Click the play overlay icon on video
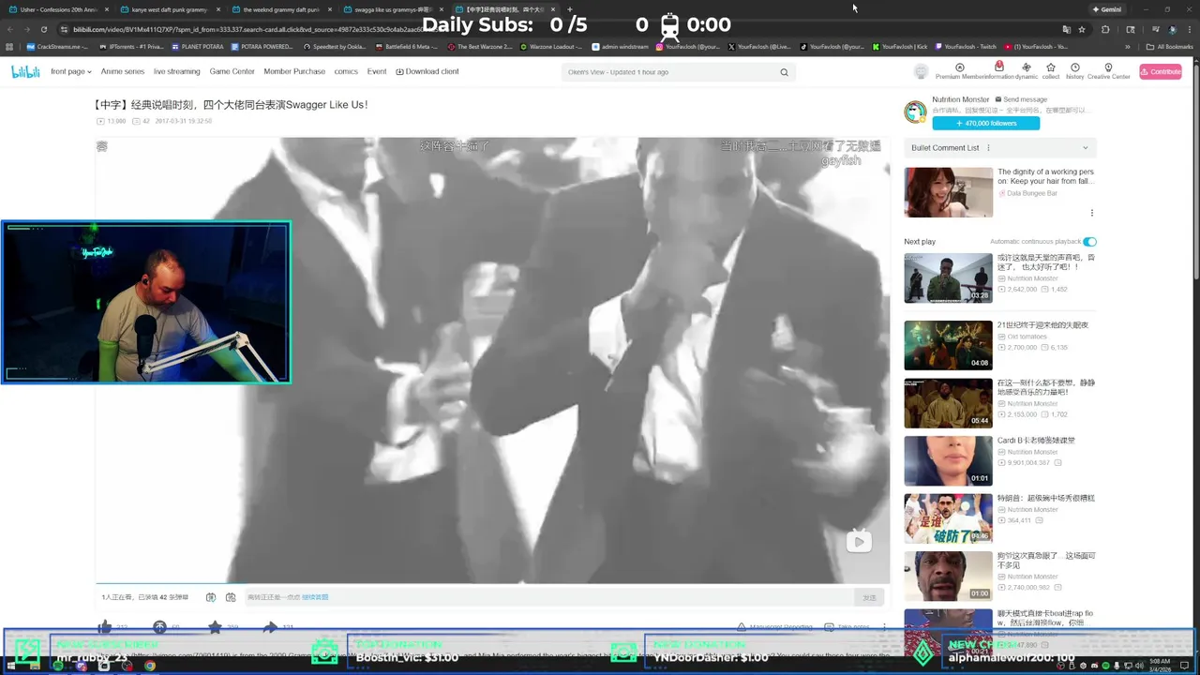 859,541
